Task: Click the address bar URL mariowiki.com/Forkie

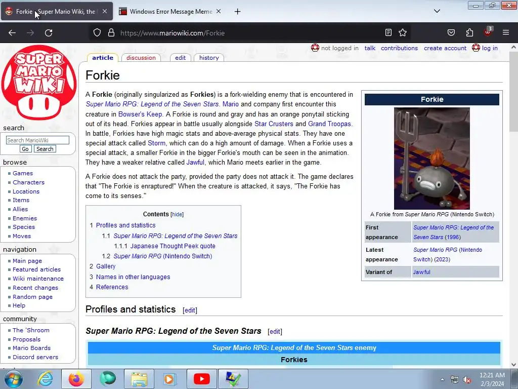Action: pos(172,33)
